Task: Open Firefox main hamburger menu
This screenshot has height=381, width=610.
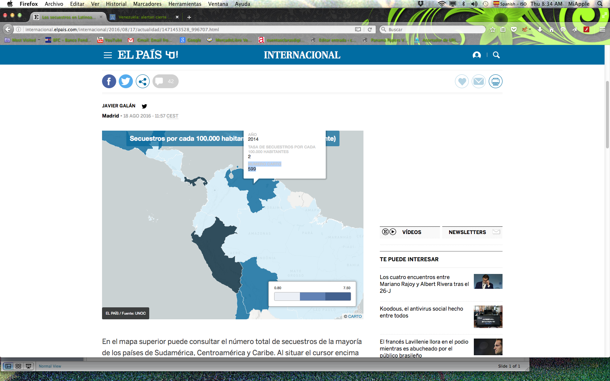Action: coord(602,29)
